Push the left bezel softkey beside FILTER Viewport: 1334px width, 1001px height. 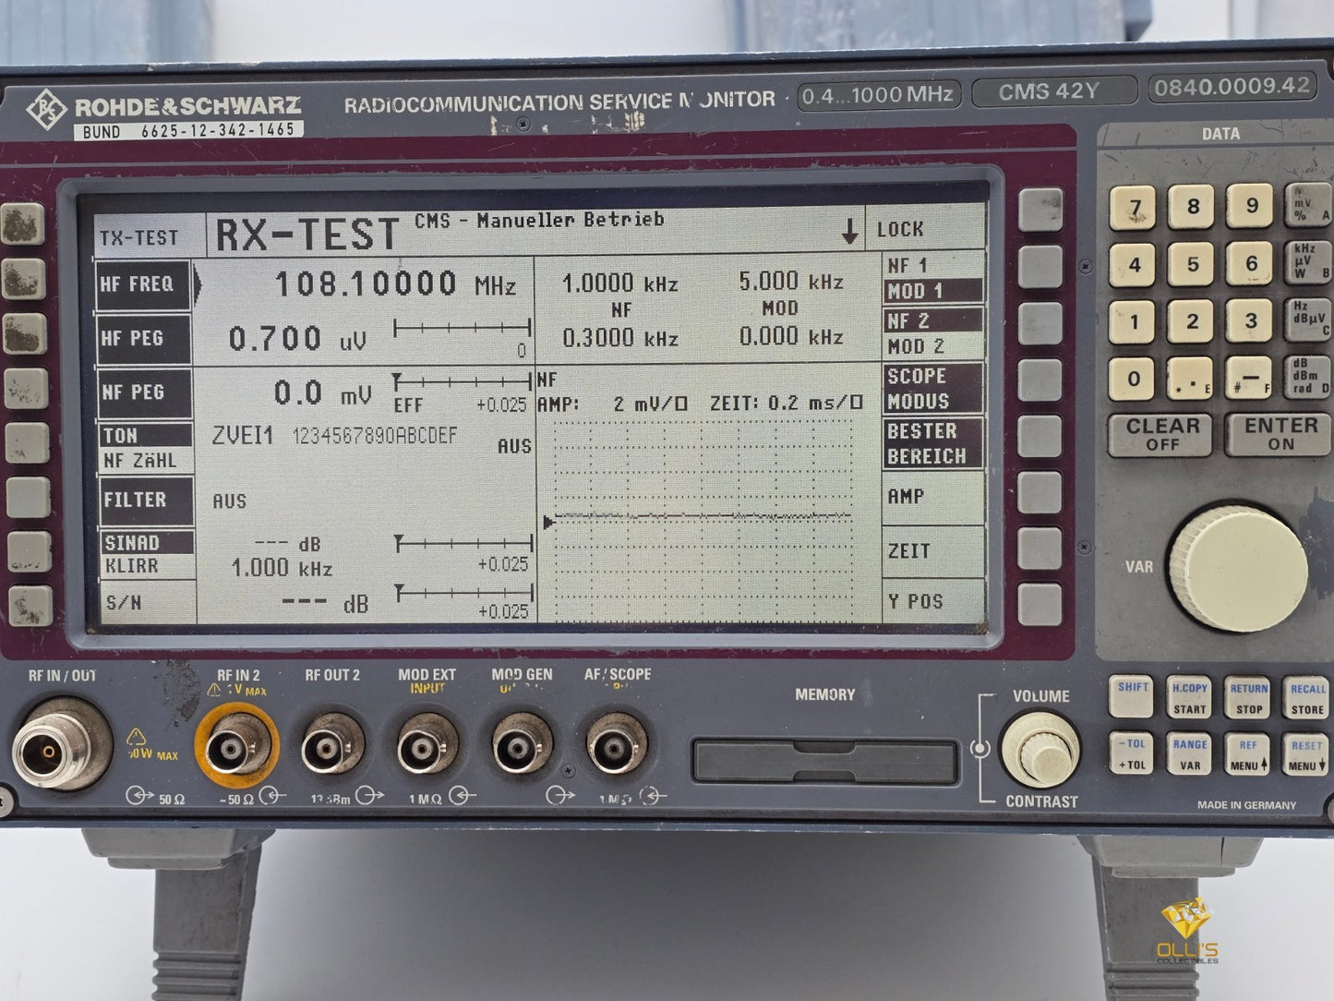tap(29, 498)
